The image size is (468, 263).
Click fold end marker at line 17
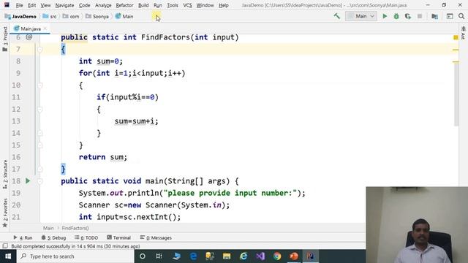(40, 169)
